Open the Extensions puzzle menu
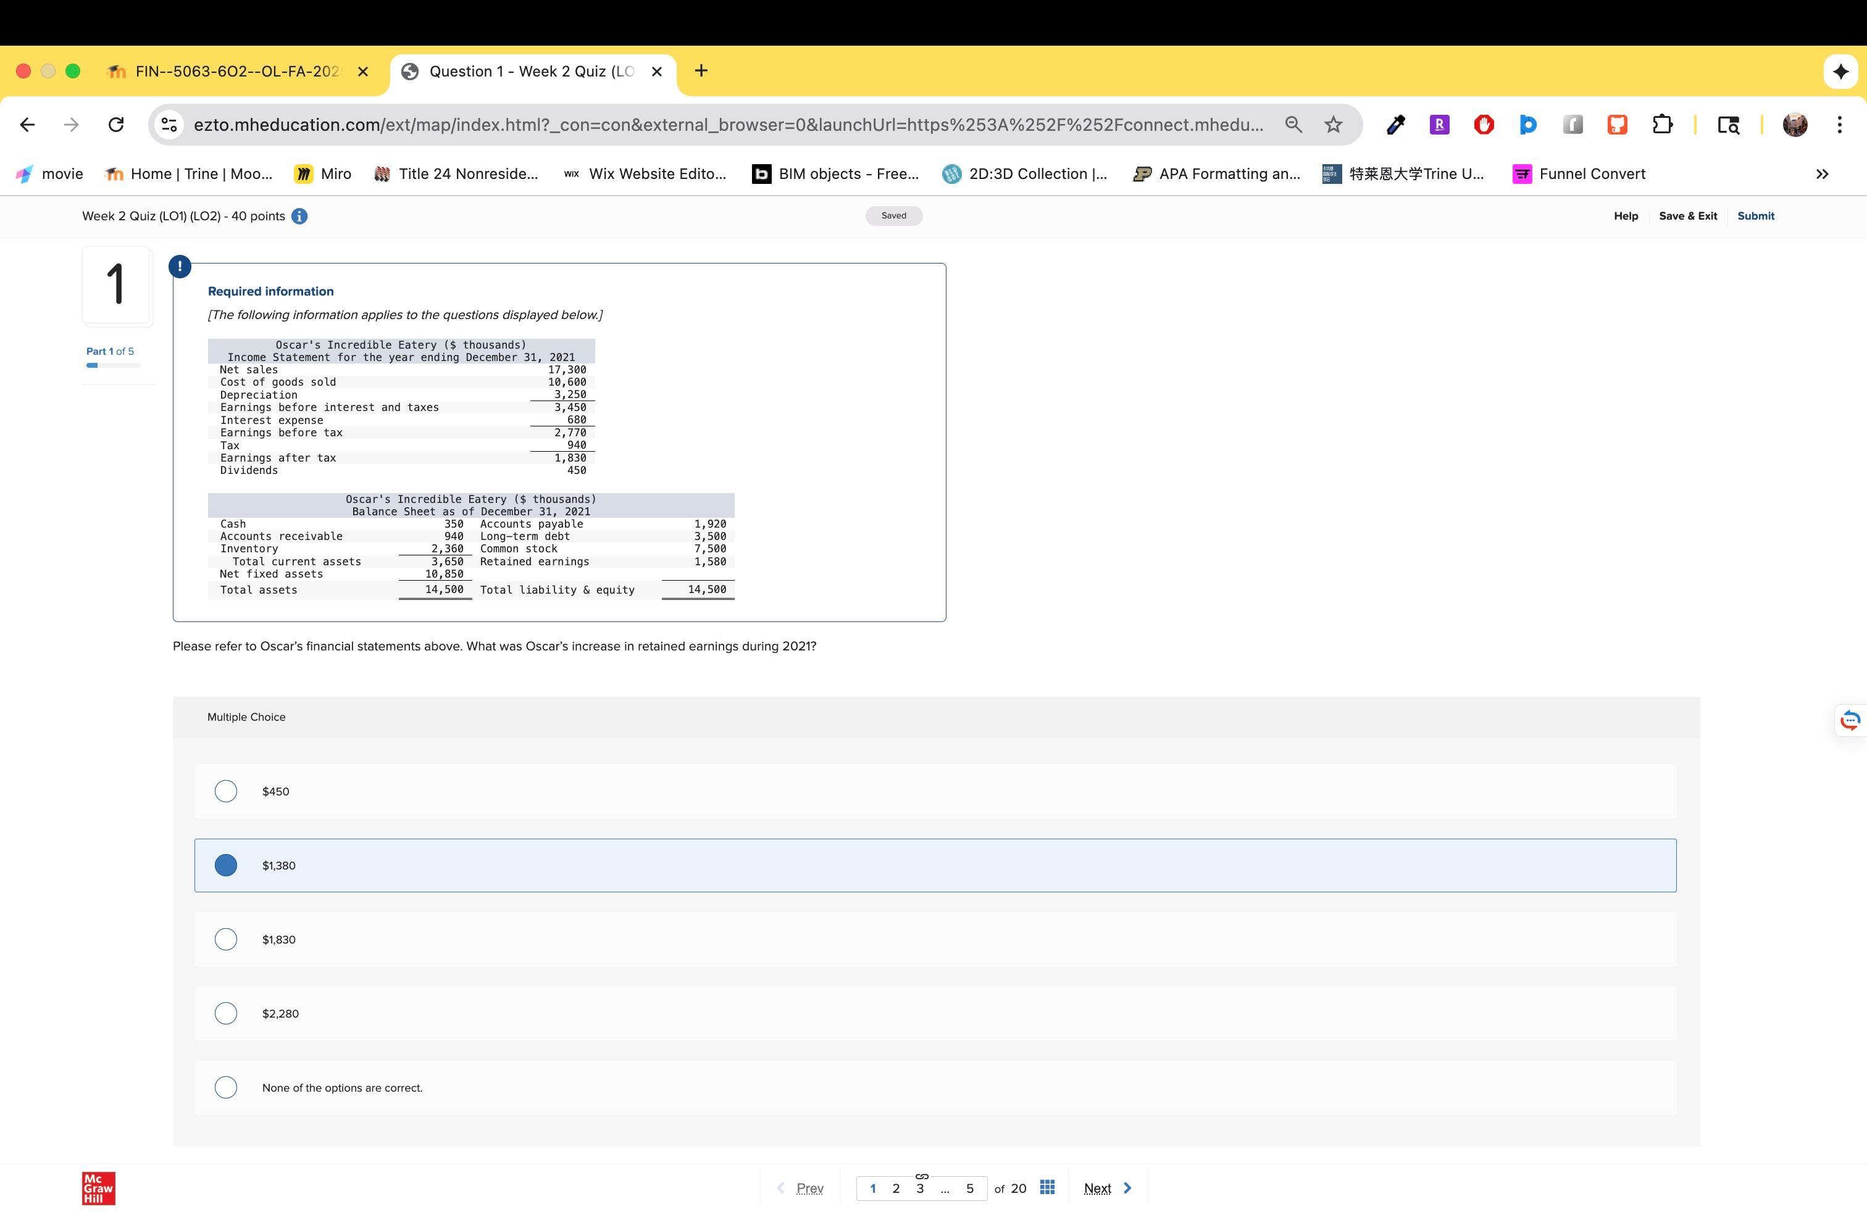 click(x=1662, y=125)
